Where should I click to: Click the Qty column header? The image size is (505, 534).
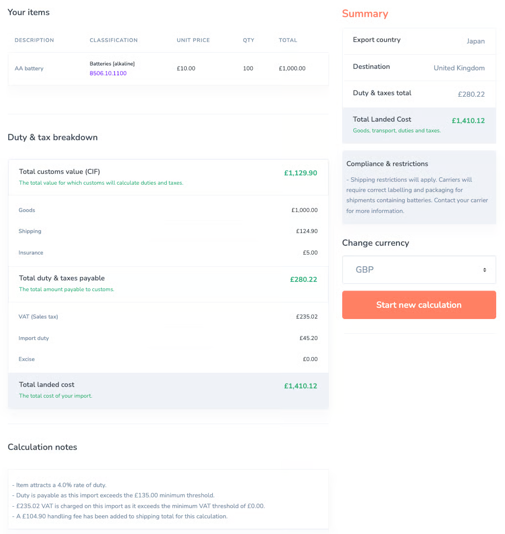point(248,40)
